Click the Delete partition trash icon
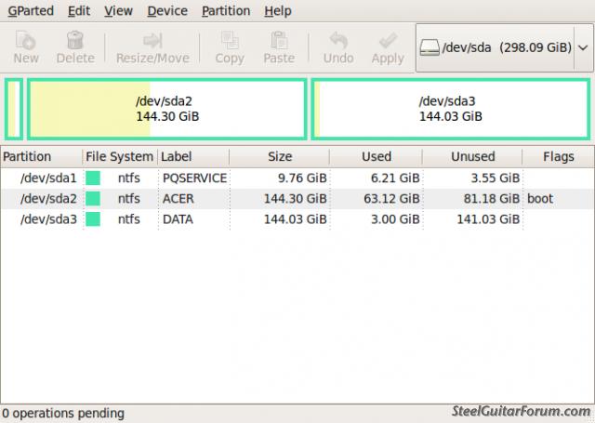Viewport: 595px width, 423px height. 75,41
